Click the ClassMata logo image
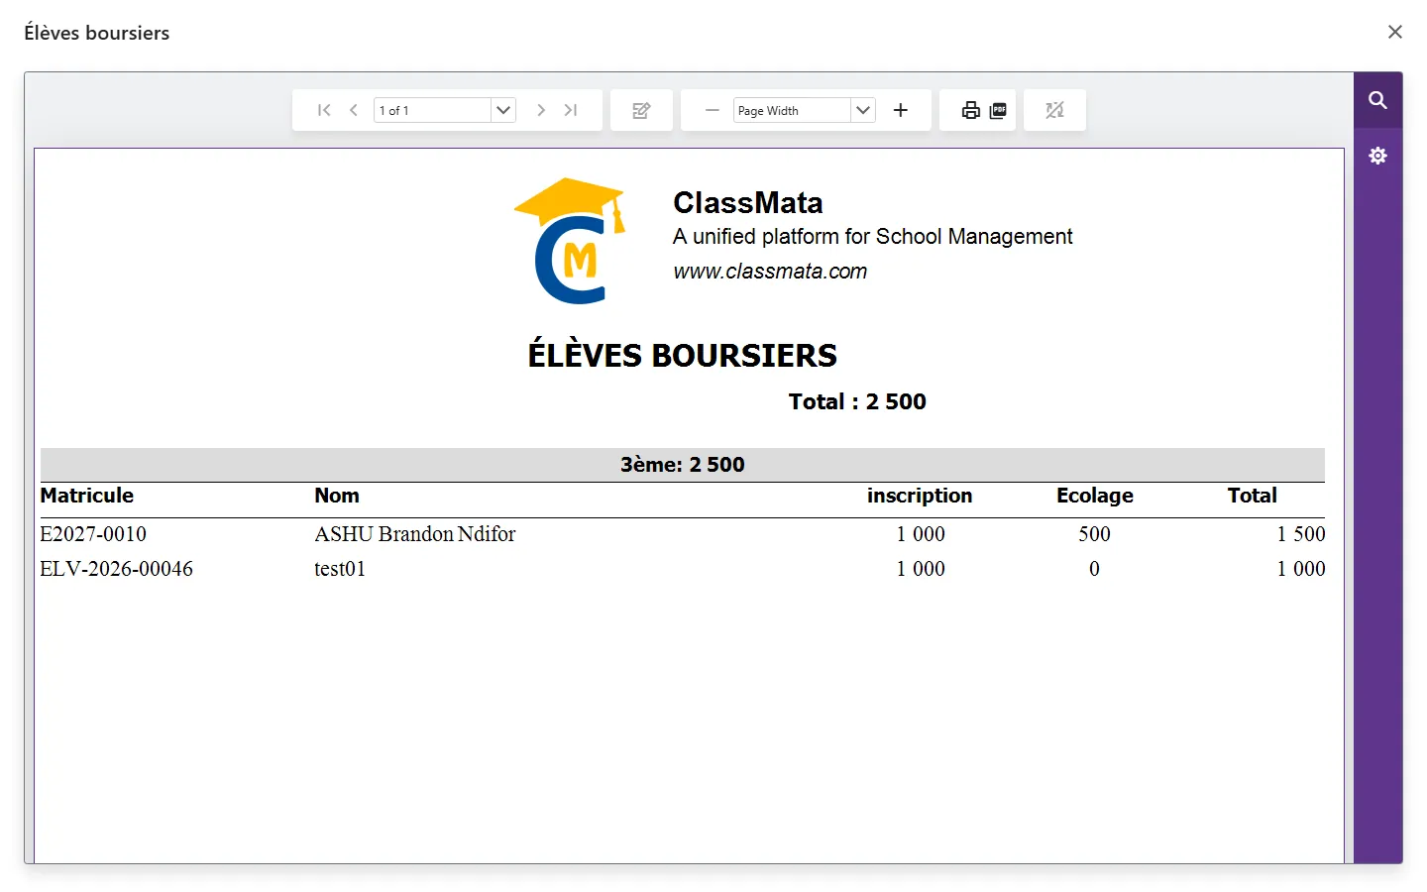The width and height of the screenshot is (1427, 892). pos(571,241)
